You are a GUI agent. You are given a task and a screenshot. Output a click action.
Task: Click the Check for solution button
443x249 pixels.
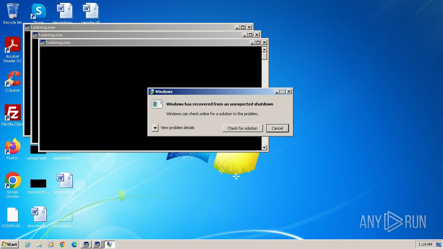[242, 128]
